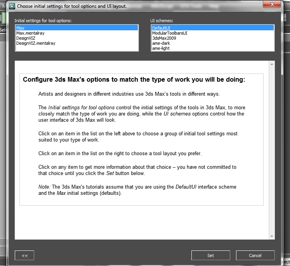This screenshot has width=290, height=266.
Task: Click the scroll down arrow in description panel
Action: tap(272, 236)
